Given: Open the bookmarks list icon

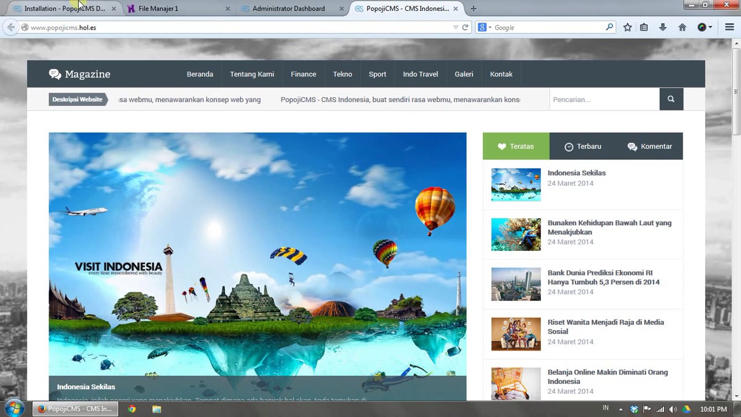Looking at the screenshot, I should click(x=644, y=27).
